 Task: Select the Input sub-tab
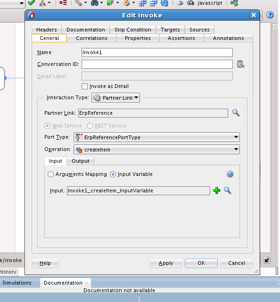coord(55,161)
